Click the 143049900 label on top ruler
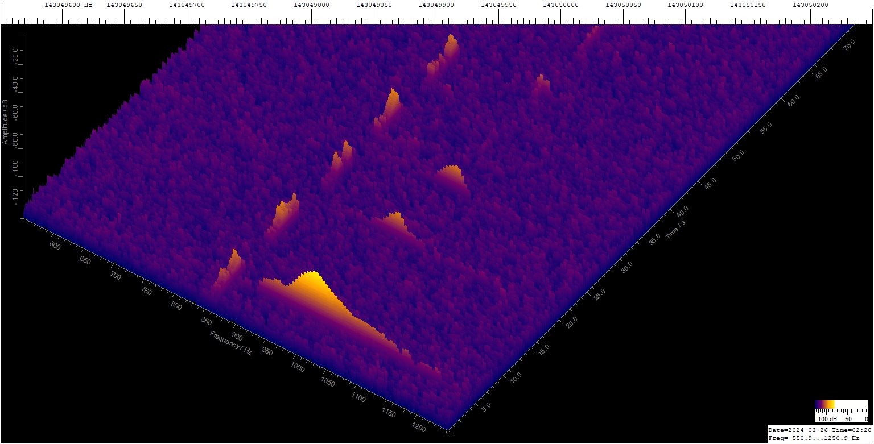 [x=436, y=5]
